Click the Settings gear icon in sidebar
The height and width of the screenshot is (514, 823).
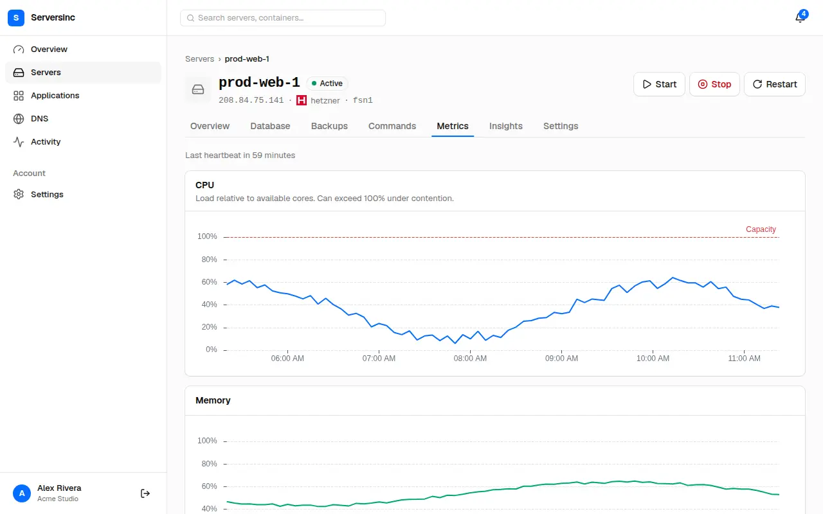tap(19, 195)
